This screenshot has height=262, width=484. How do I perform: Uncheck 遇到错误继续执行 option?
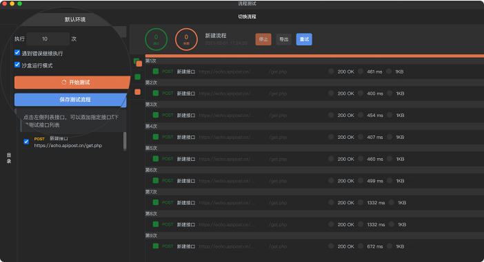coord(17,53)
